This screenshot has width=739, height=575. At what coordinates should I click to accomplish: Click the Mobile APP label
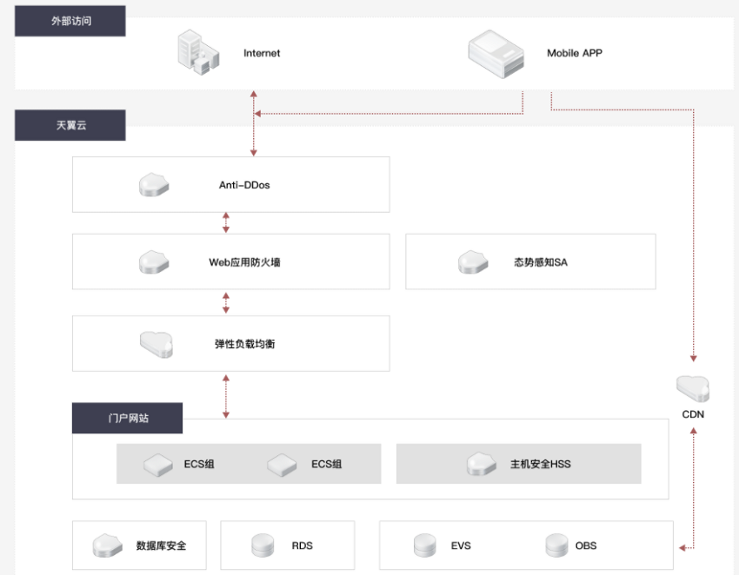[x=575, y=53]
